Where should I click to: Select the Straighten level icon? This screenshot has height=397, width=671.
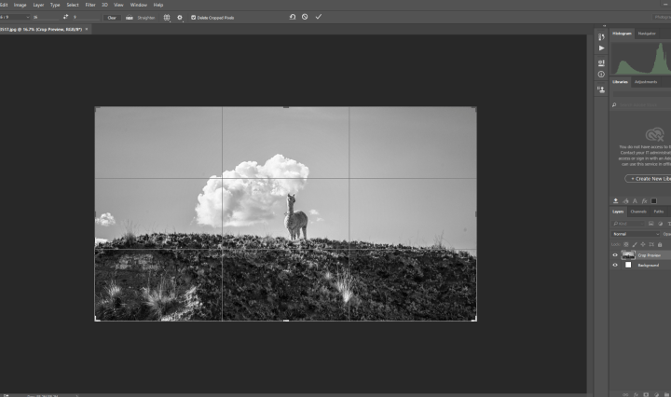pyautogui.click(x=130, y=18)
